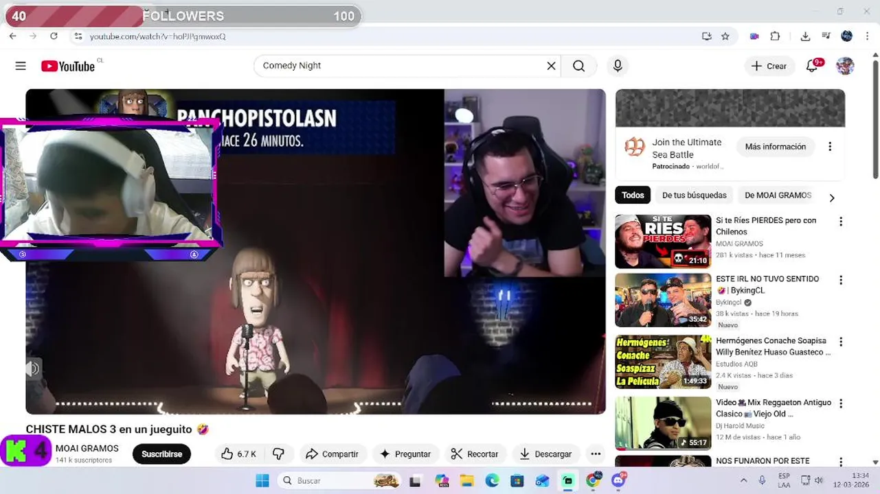Ask about the video with Preguntar
This screenshot has height=494, width=880.
pos(405,454)
